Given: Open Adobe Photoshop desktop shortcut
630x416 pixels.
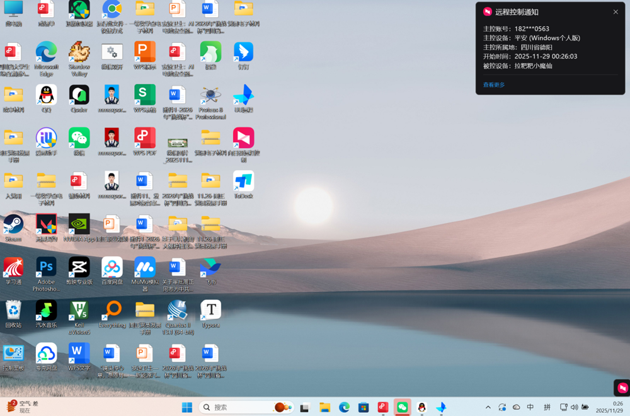Looking at the screenshot, I should [46, 269].
